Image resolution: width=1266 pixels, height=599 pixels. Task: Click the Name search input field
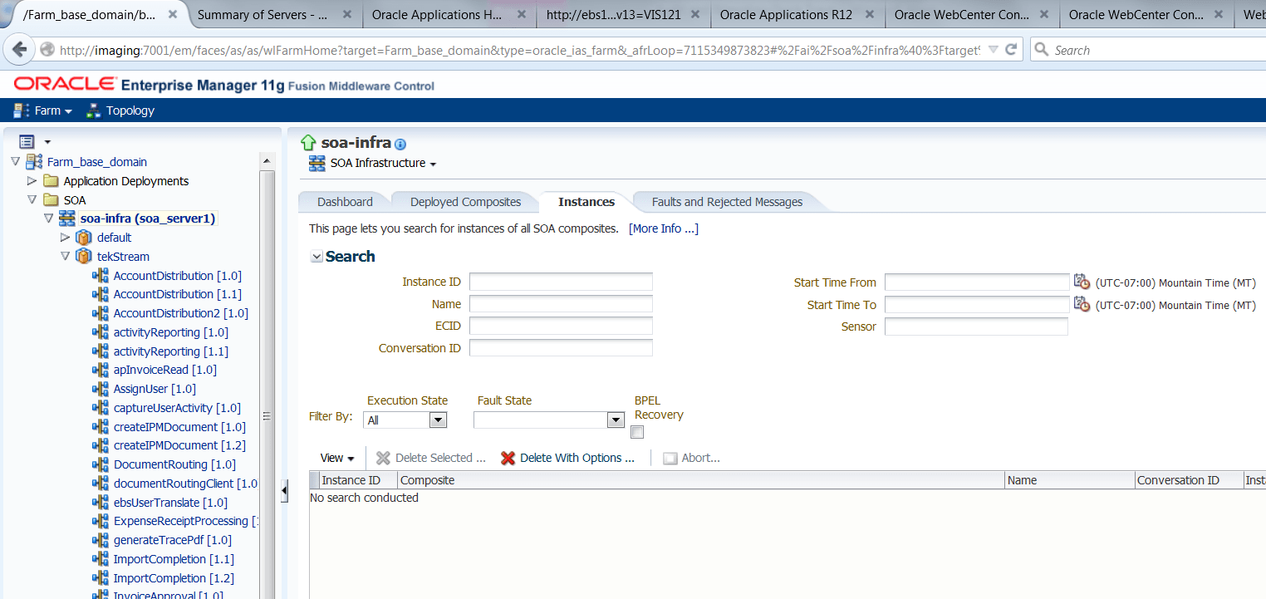[x=561, y=304]
